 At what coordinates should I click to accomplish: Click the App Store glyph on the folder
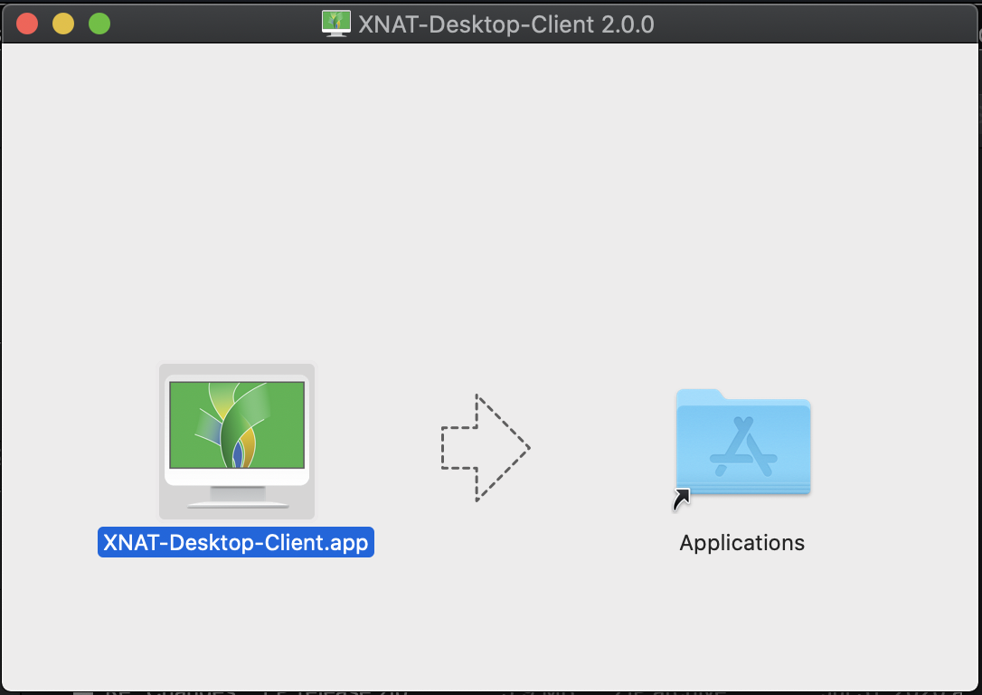[x=743, y=448]
